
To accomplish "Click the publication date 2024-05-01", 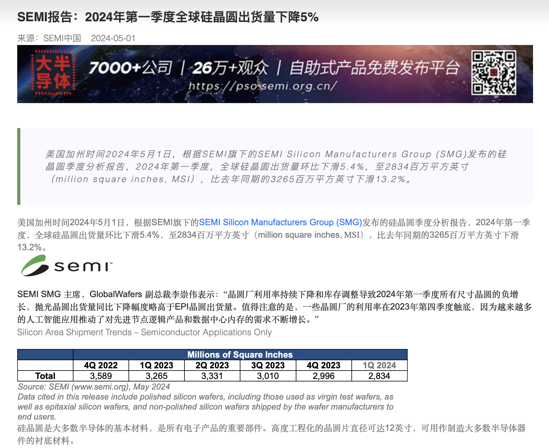I will pos(113,38).
